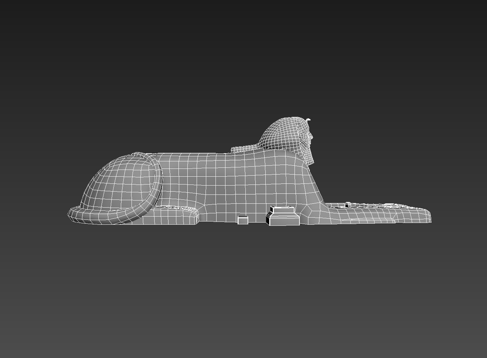Select the small cube beside the body

243,220
